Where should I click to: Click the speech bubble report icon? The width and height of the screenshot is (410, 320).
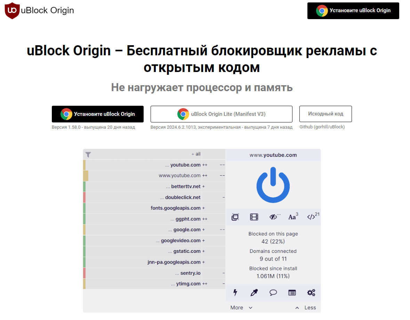(x=273, y=292)
